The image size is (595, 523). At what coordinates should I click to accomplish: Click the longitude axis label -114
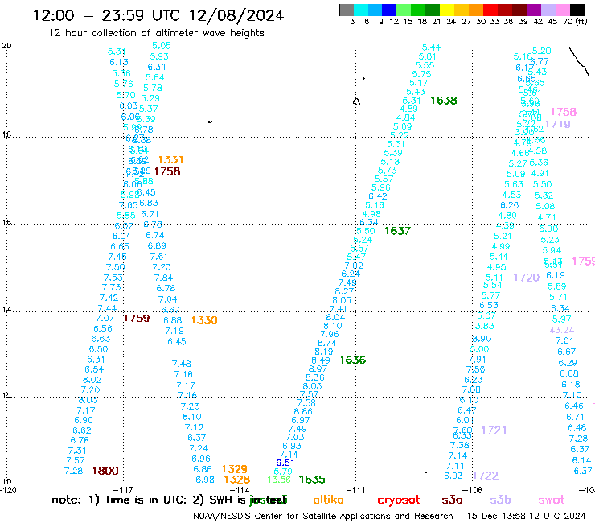(x=240, y=490)
